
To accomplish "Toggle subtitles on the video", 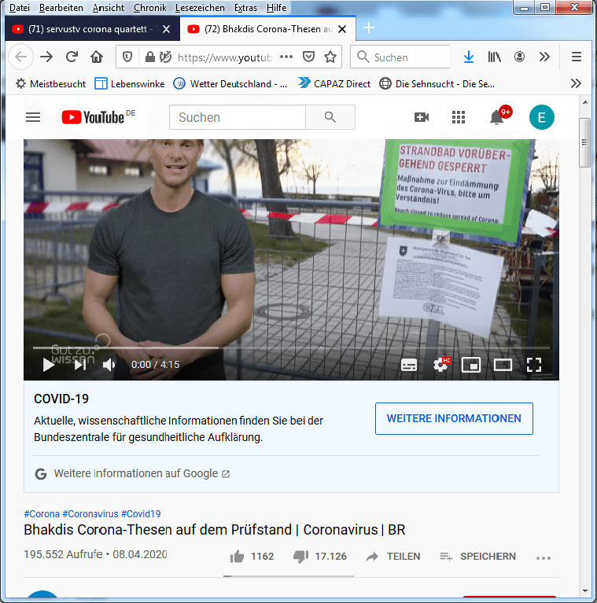I will click(409, 365).
